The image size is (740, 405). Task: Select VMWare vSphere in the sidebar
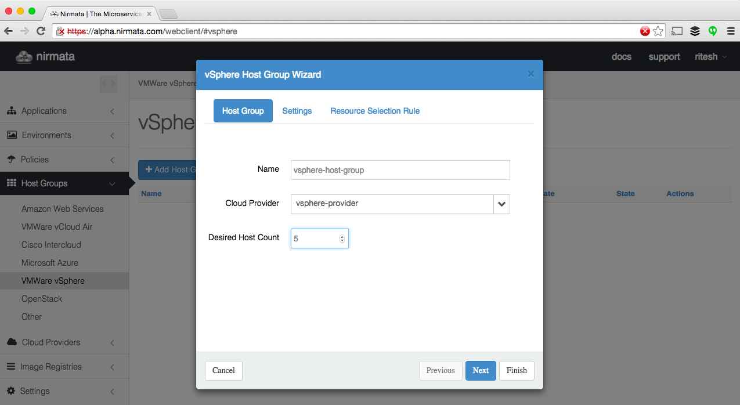pos(53,281)
